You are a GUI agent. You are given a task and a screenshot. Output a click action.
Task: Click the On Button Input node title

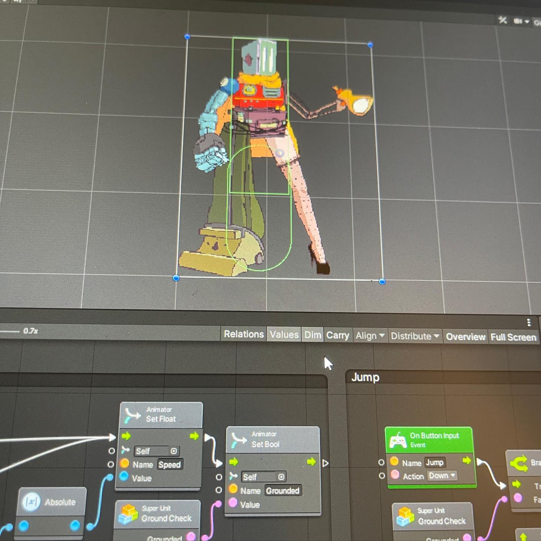click(x=434, y=436)
